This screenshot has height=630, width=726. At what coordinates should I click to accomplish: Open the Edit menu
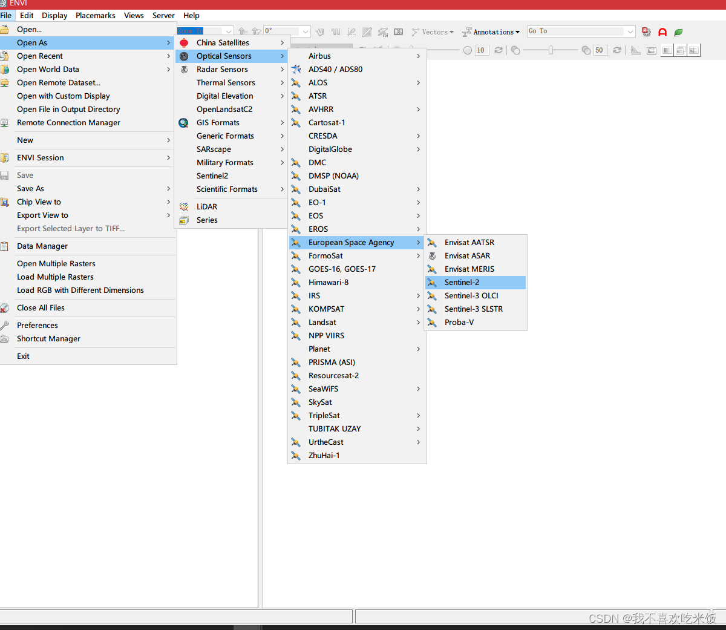coord(27,15)
